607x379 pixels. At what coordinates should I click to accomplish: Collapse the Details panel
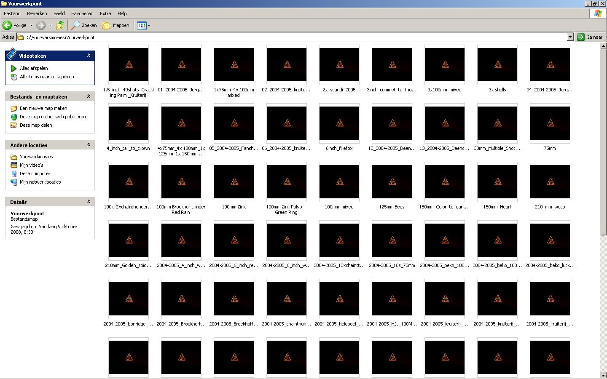(x=89, y=202)
